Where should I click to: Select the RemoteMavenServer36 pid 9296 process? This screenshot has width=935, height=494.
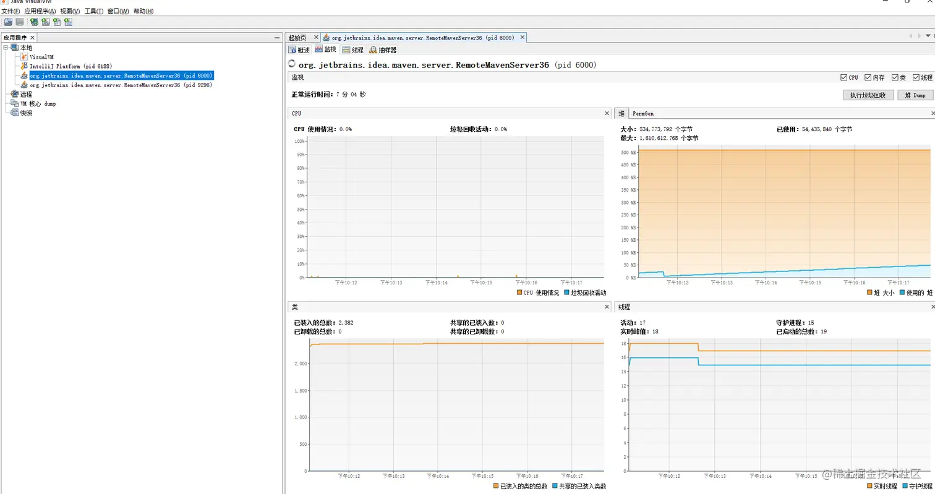[x=122, y=84]
